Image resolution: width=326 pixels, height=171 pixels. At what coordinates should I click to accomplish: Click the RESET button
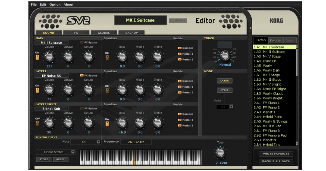pyautogui.click(x=60, y=160)
